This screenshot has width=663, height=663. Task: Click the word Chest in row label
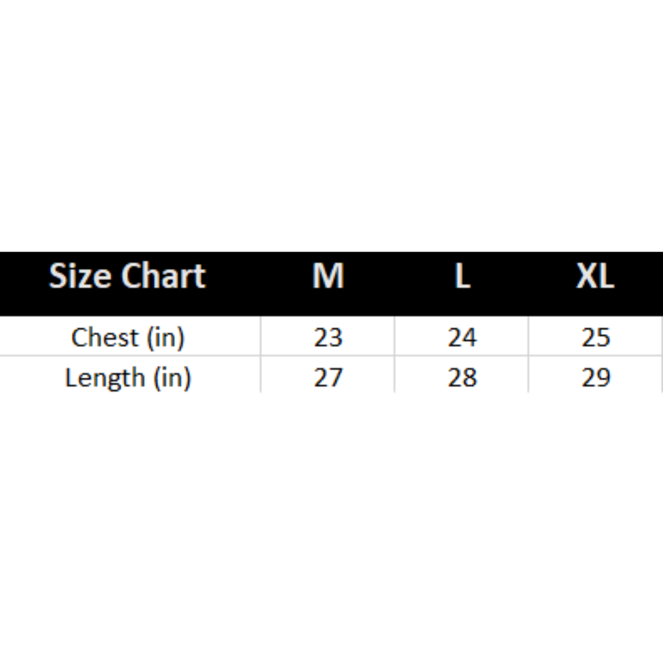click(x=104, y=337)
